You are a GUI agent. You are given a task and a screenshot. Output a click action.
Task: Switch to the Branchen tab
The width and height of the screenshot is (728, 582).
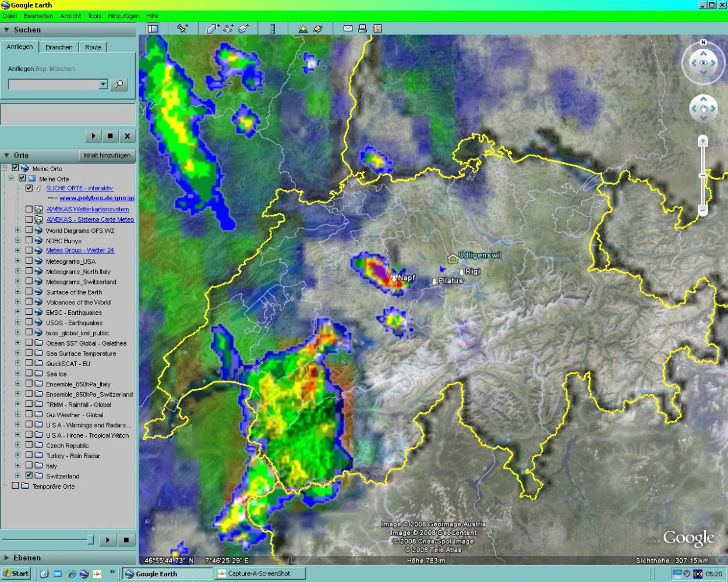click(59, 47)
